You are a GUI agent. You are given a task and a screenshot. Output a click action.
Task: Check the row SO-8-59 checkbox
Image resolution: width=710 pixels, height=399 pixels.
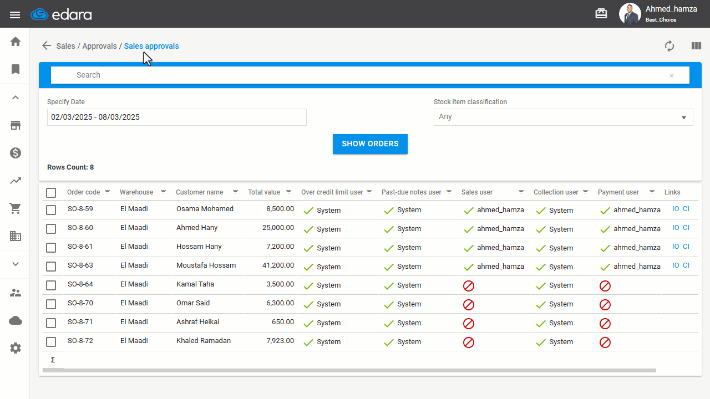(51, 210)
